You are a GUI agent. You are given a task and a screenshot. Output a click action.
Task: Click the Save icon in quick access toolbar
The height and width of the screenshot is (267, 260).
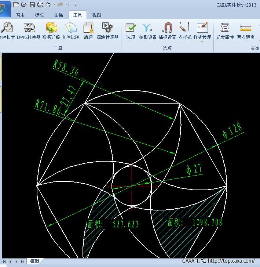tap(32, 5)
